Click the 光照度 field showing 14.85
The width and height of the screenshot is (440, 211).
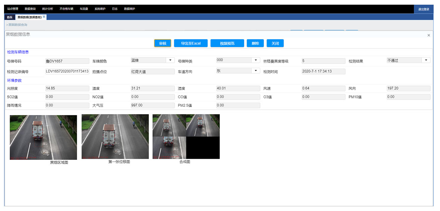pos(67,88)
